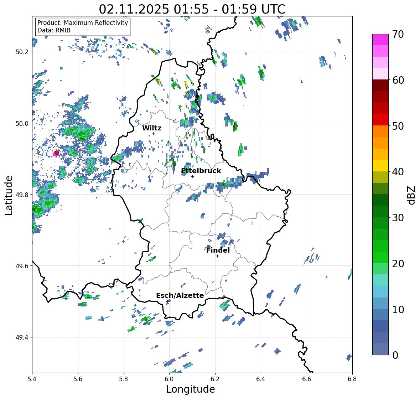Click the 6.4 longitude tick label
The width and height of the screenshot is (420, 398).
[261, 379]
